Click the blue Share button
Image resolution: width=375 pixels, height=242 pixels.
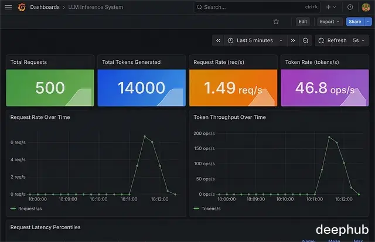(x=355, y=22)
